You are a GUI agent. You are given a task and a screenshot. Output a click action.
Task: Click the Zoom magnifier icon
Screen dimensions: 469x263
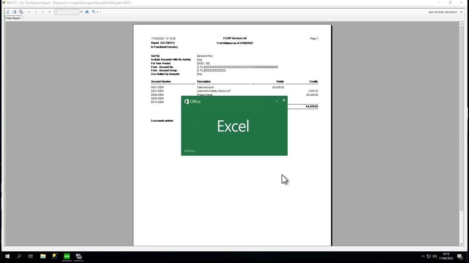(x=93, y=12)
